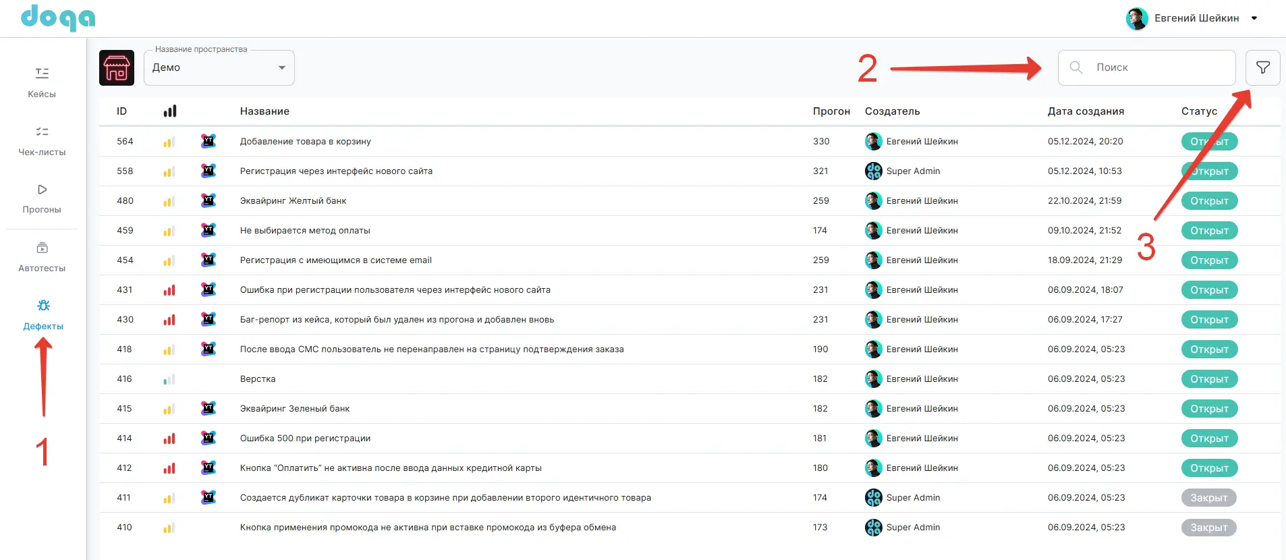Open the Евгений Шейкин user menu arrow

pyautogui.click(x=1254, y=18)
